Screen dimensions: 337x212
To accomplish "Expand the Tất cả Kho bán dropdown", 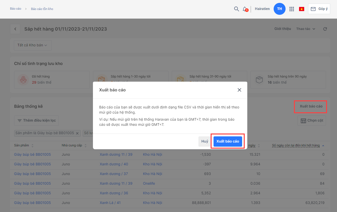I will [32, 45].
